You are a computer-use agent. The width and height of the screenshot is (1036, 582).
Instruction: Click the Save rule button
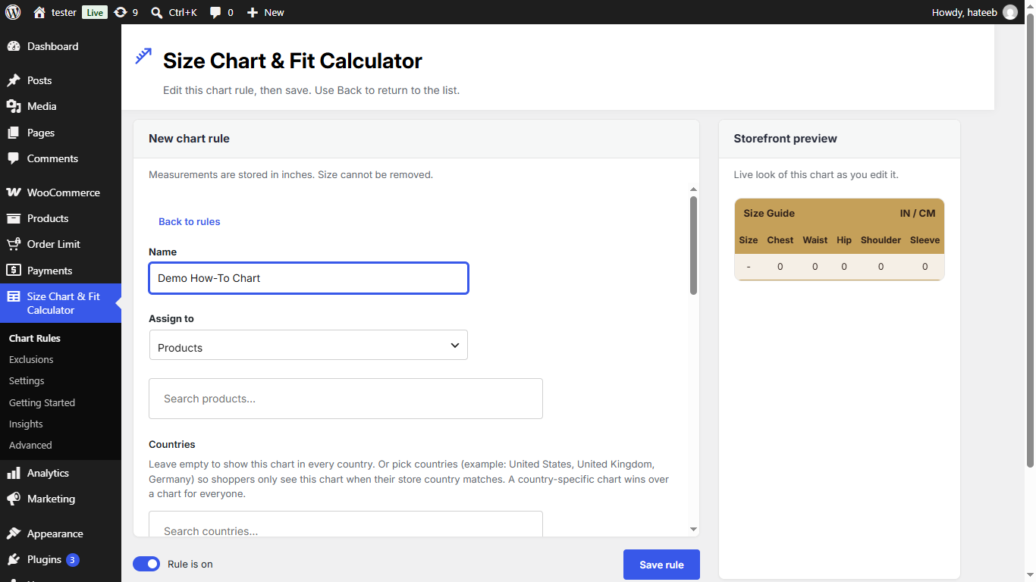(661, 565)
